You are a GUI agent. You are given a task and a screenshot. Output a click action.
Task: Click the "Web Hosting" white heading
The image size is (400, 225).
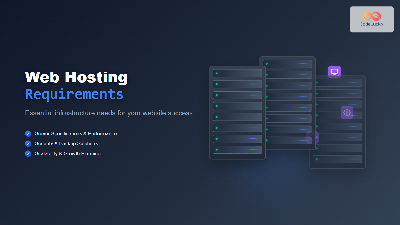point(76,77)
